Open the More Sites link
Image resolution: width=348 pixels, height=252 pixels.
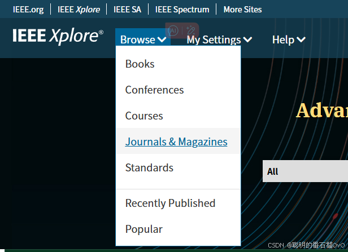[x=242, y=10]
